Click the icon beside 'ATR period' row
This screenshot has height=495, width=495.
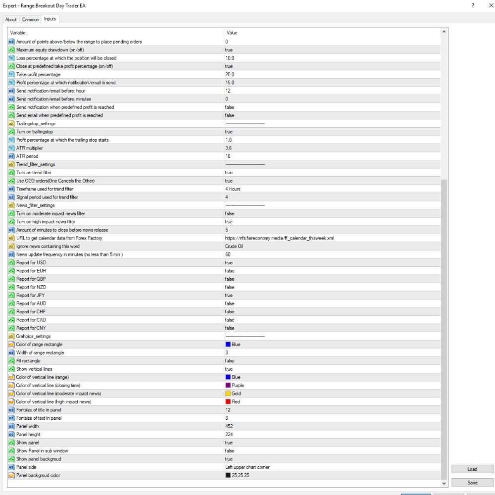pos(11,156)
